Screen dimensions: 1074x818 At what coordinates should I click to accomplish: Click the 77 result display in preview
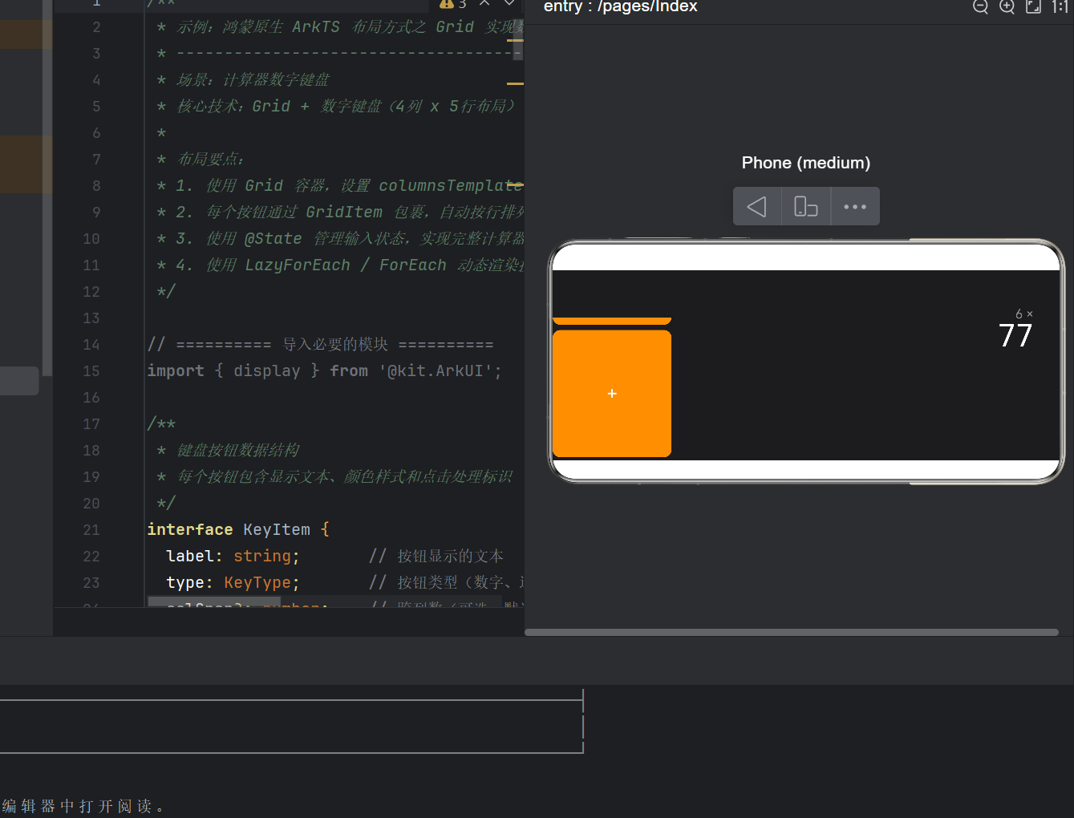point(1015,335)
